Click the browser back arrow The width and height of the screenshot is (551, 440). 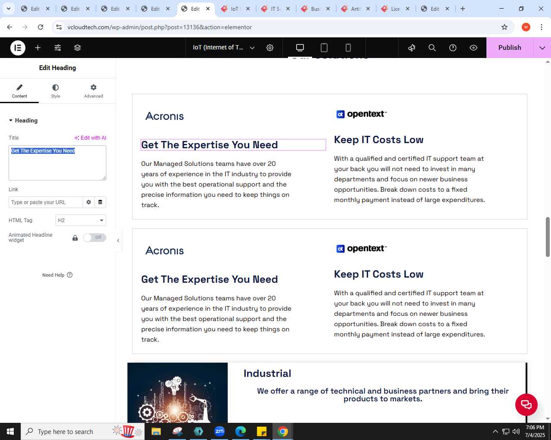(x=9, y=27)
